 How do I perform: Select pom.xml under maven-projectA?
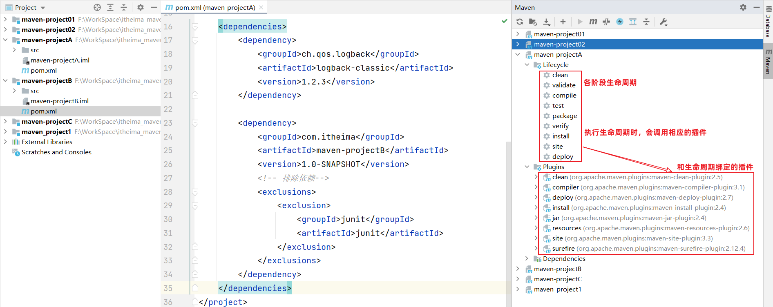[43, 71]
